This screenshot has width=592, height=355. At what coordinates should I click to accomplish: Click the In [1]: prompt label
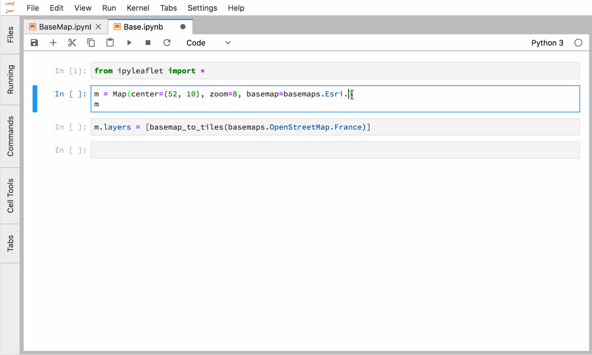[70, 71]
